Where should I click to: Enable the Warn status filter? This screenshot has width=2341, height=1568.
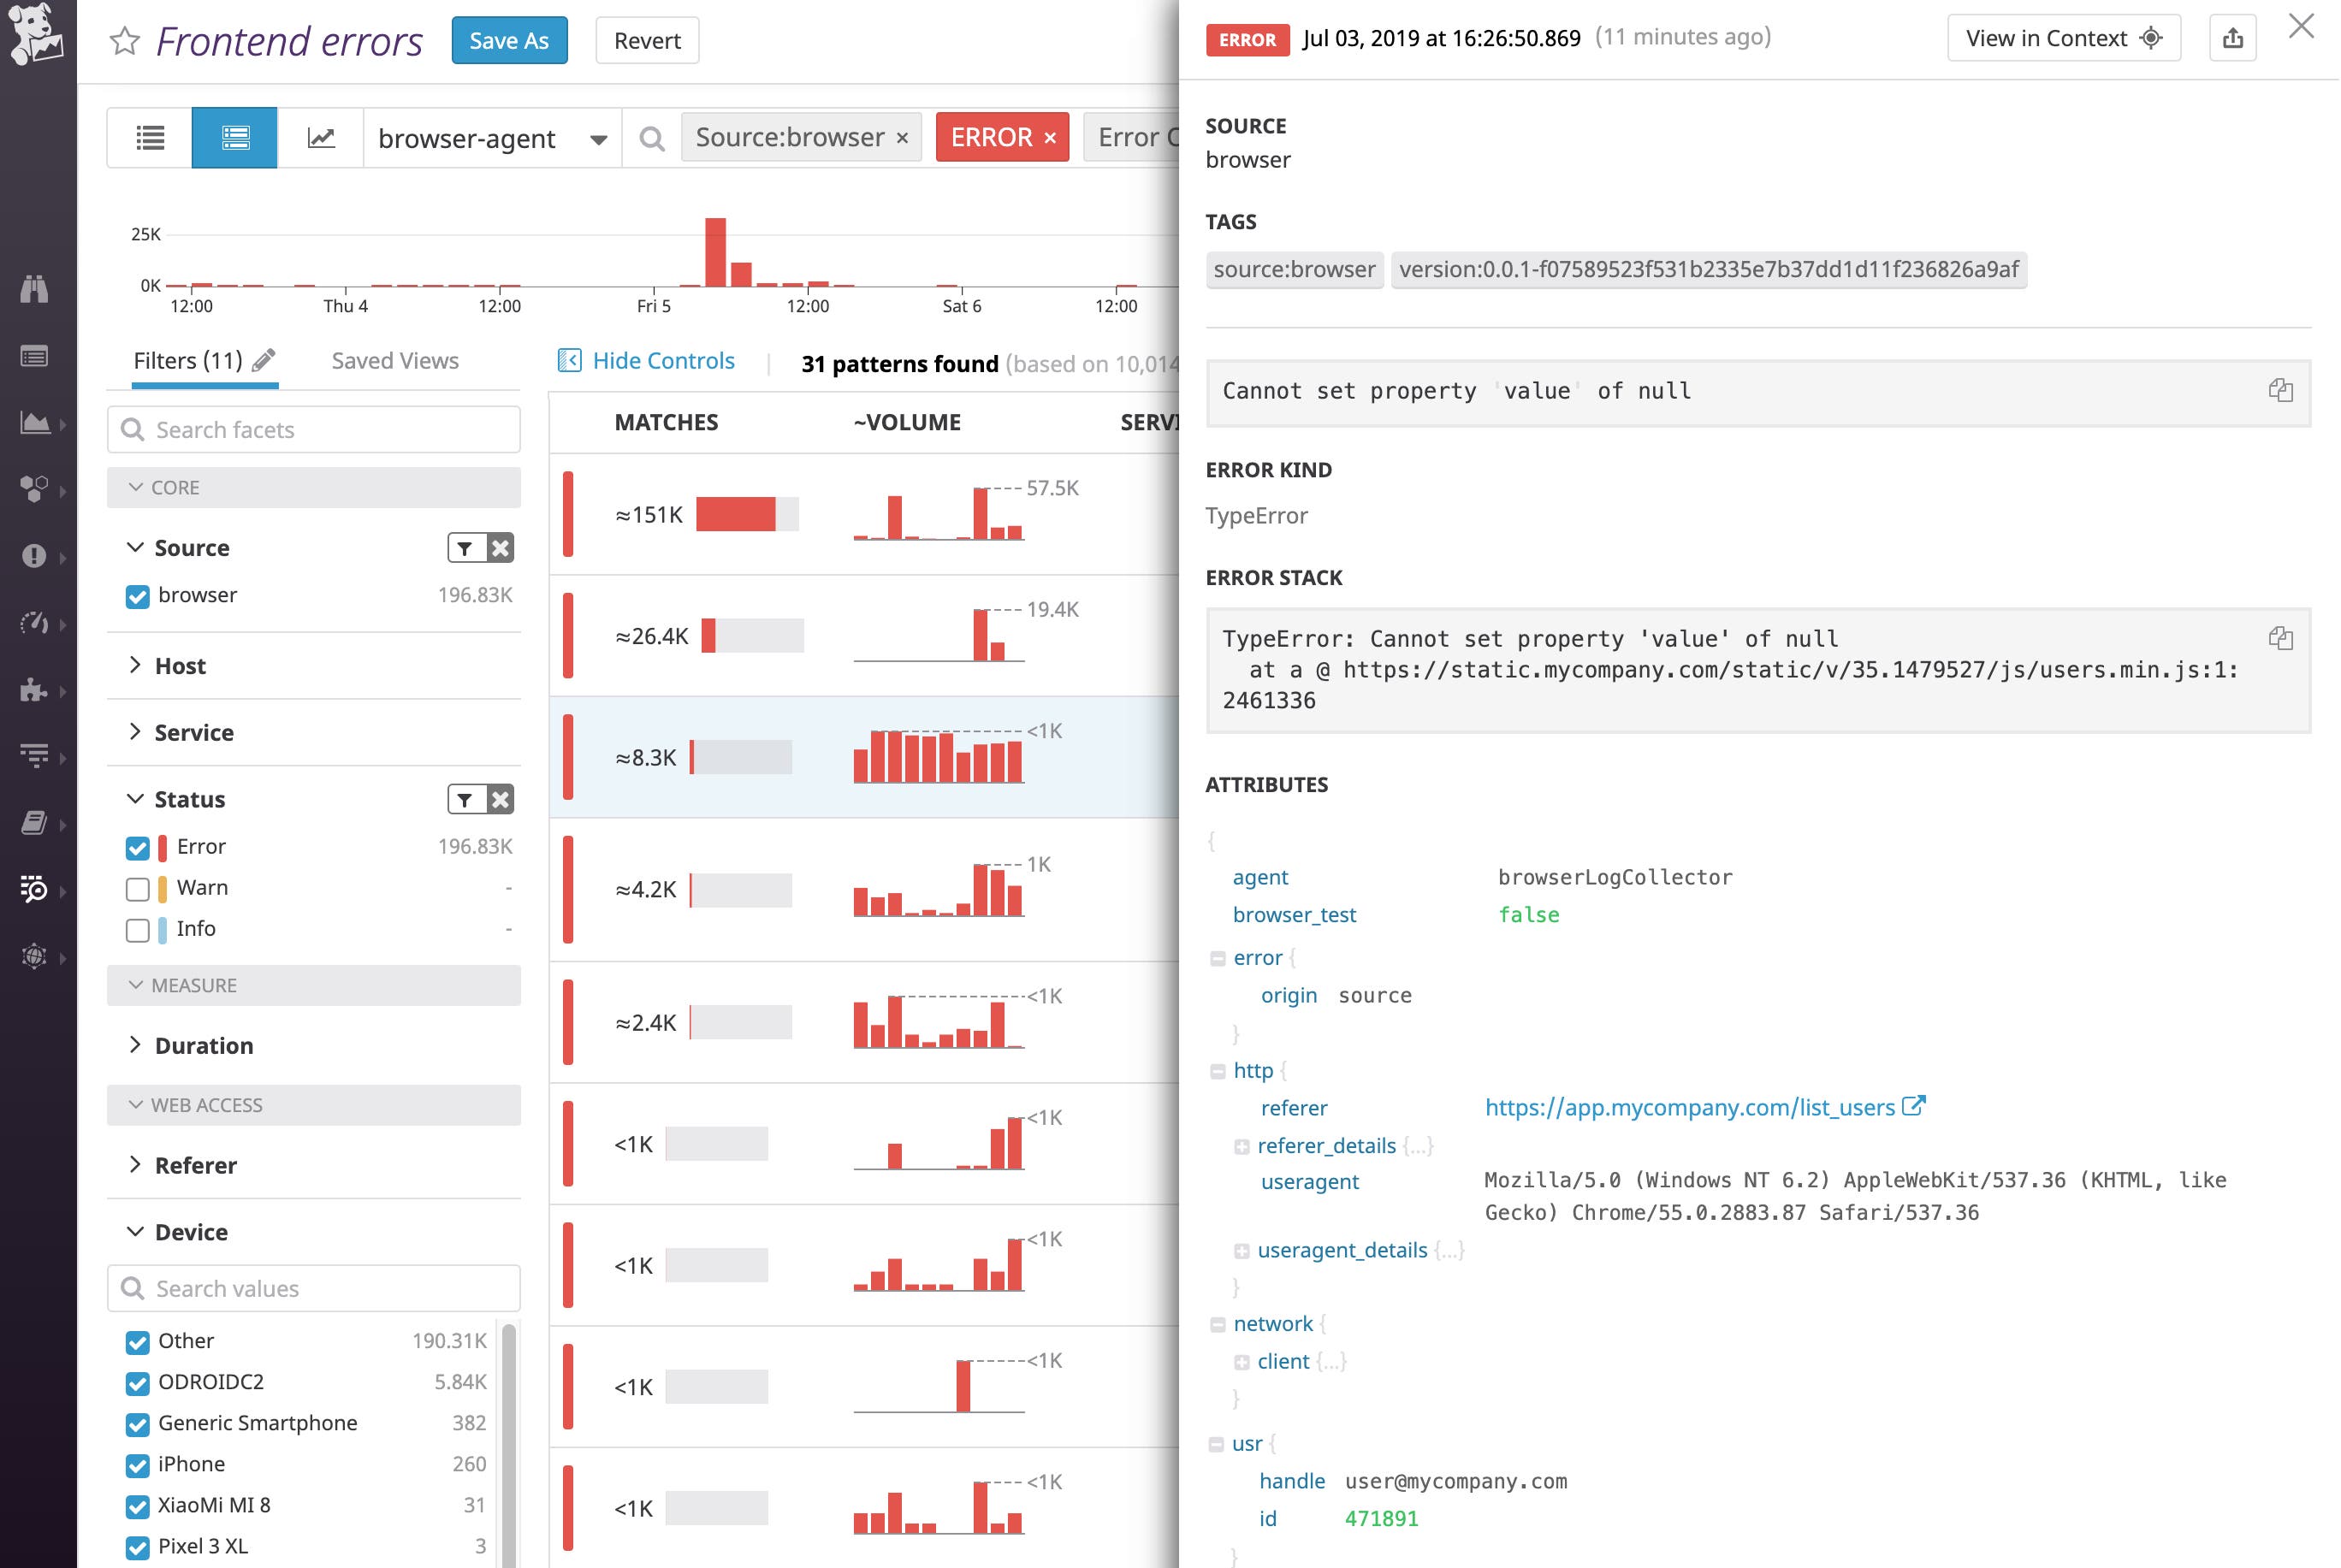[137, 887]
